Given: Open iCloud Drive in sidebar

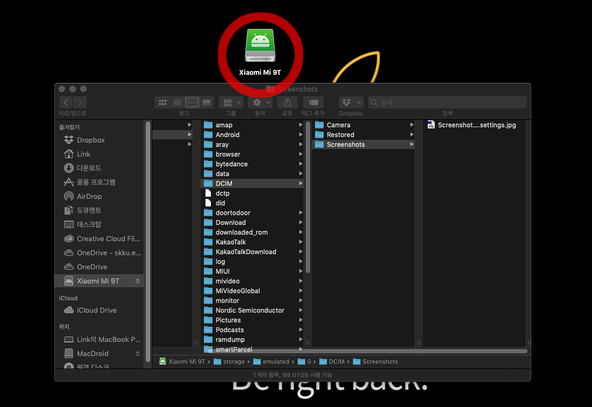Looking at the screenshot, I should coord(99,311).
